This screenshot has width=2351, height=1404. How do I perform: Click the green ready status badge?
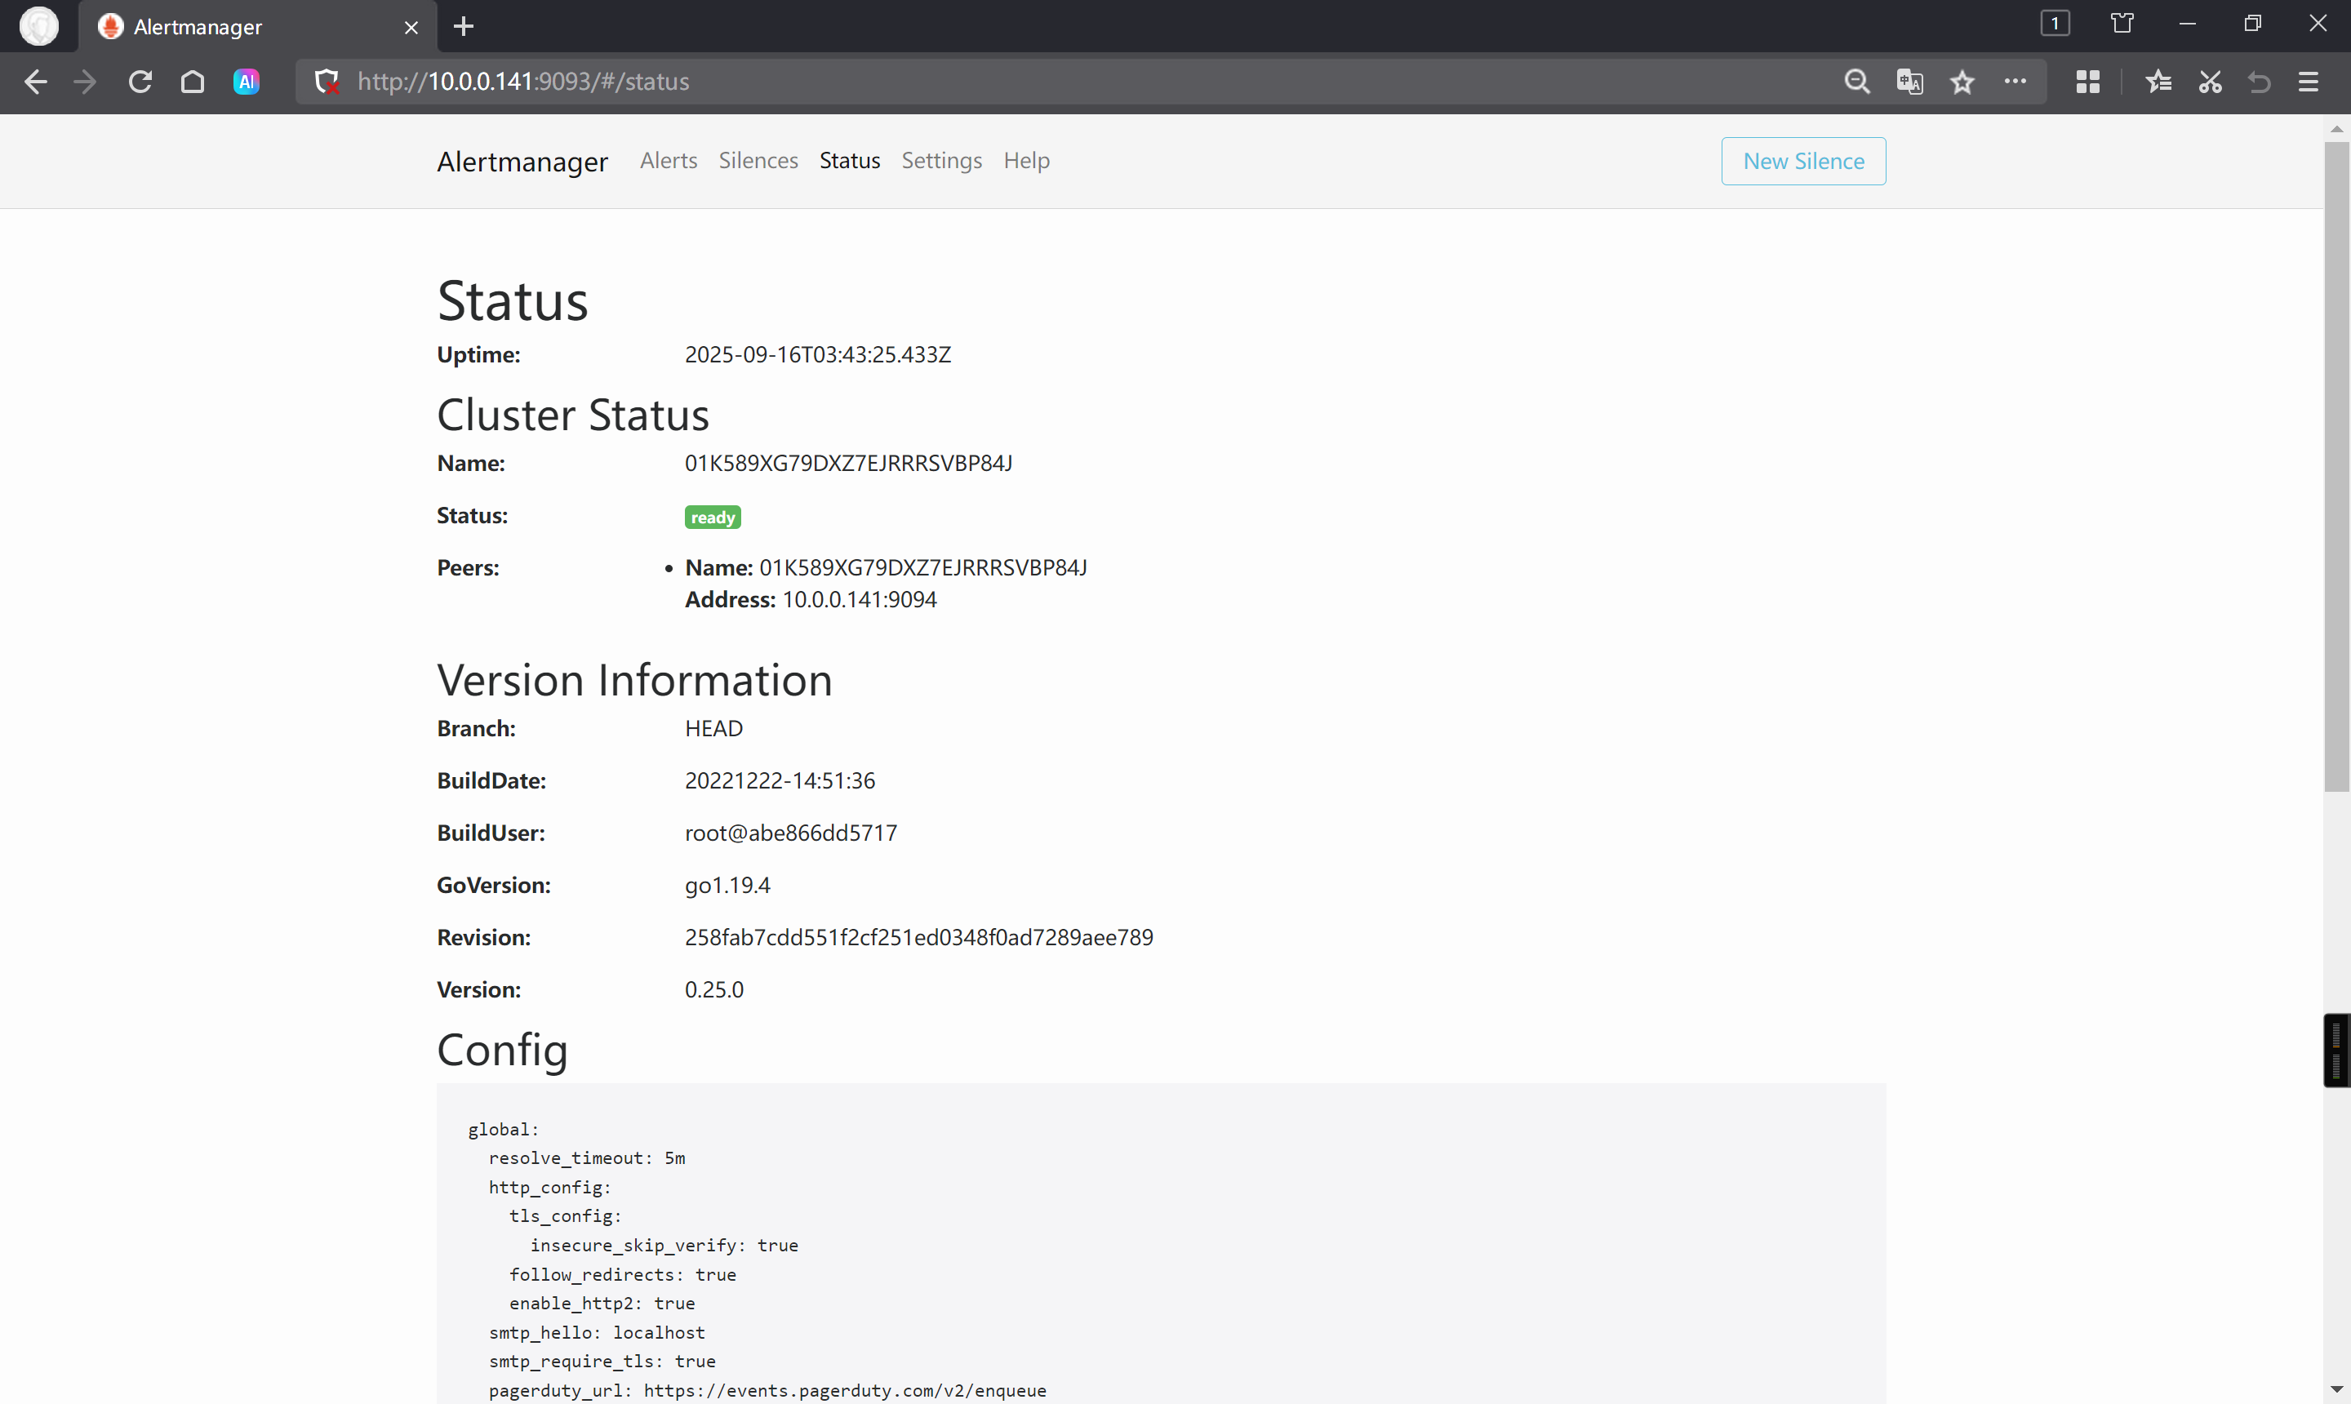coord(713,518)
